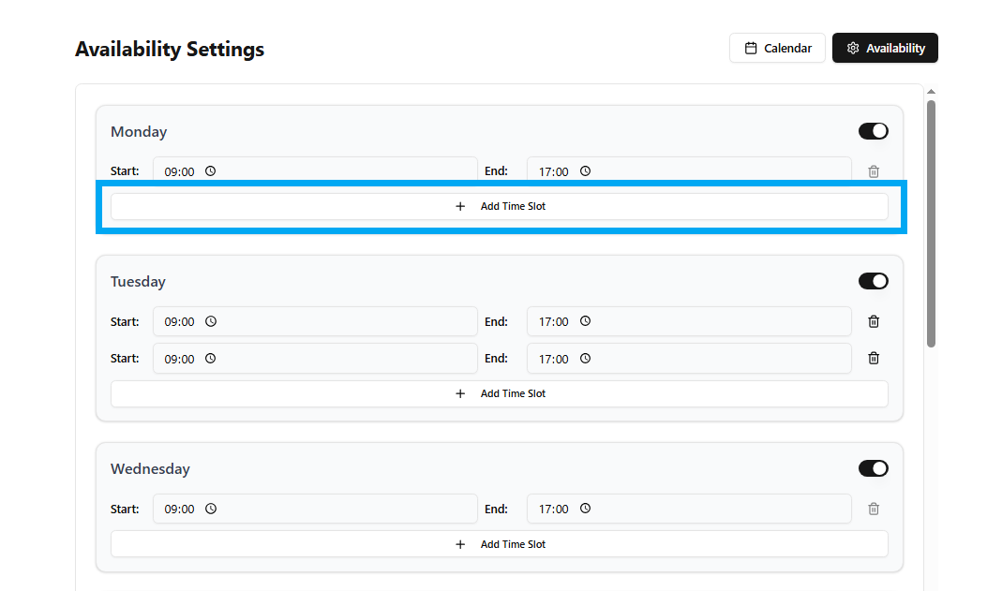Add another time slot for Wednesday
1002x591 pixels.
click(x=499, y=544)
